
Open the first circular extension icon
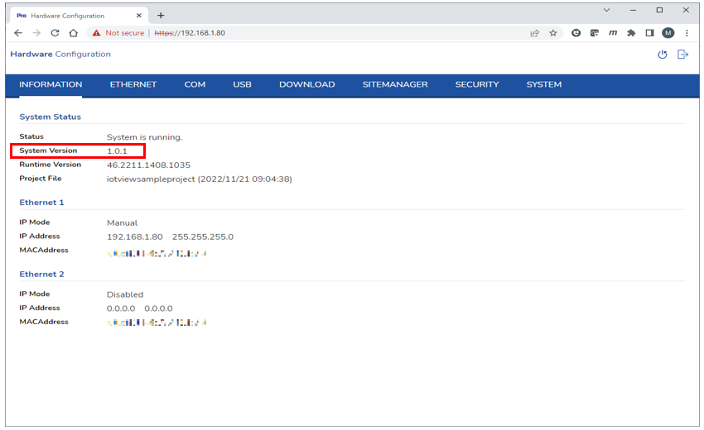coord(576,33)
